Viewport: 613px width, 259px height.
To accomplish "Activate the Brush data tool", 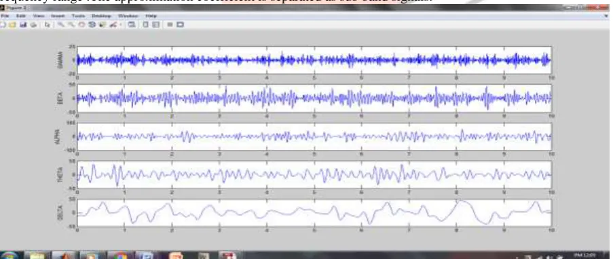I will (113, 24).
